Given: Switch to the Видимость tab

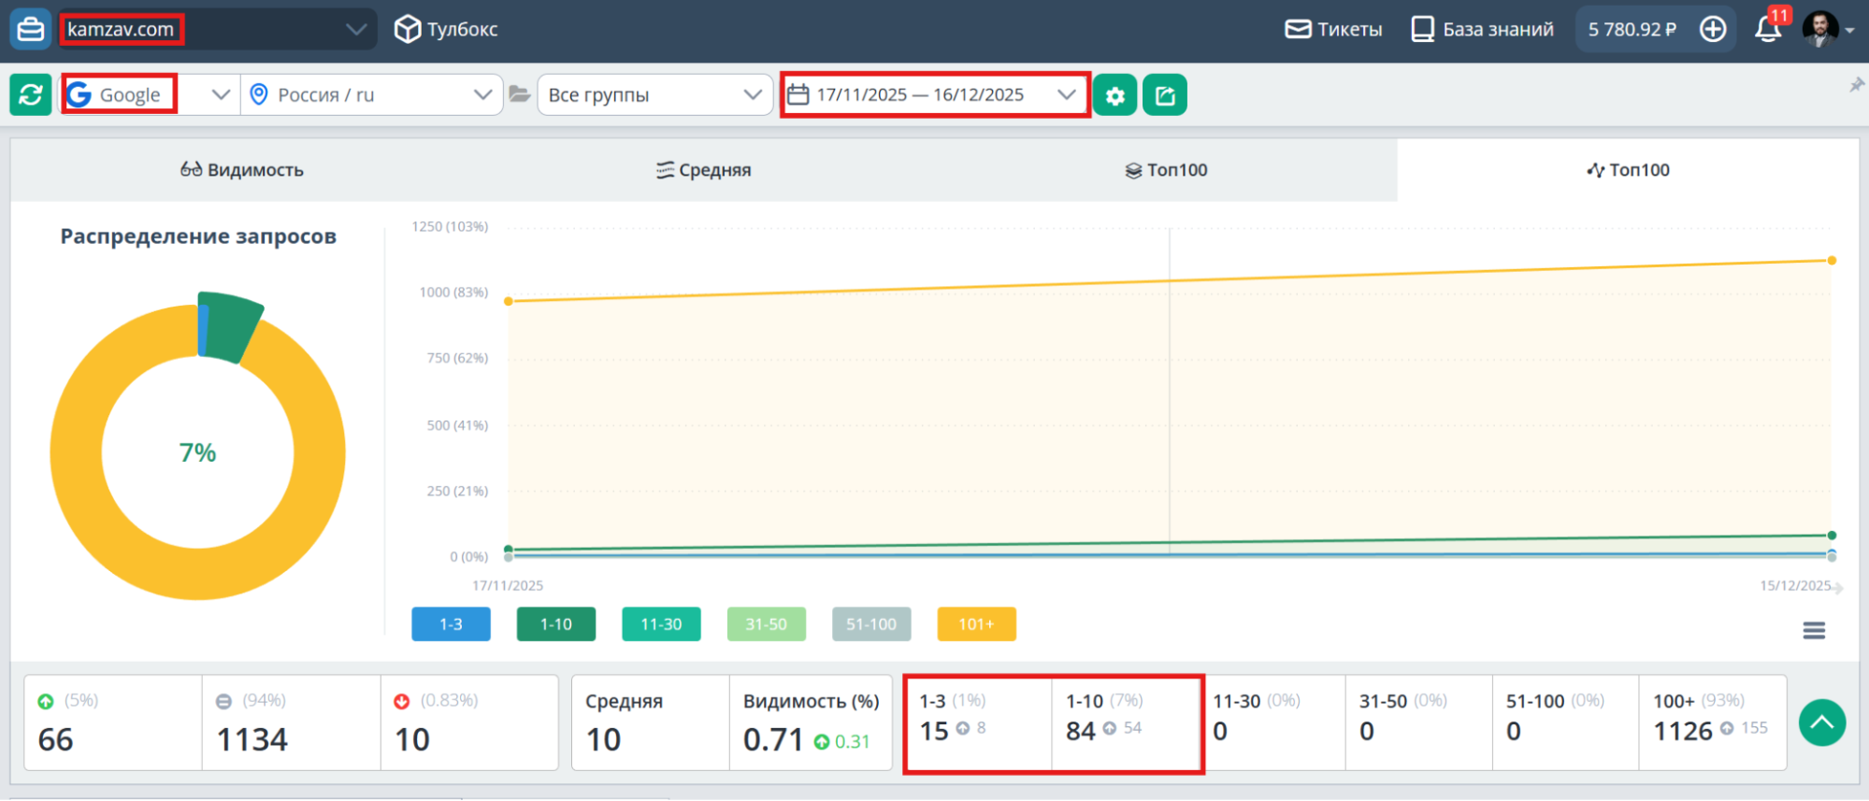Looking at the screenshot, I should tap(242, 170).
